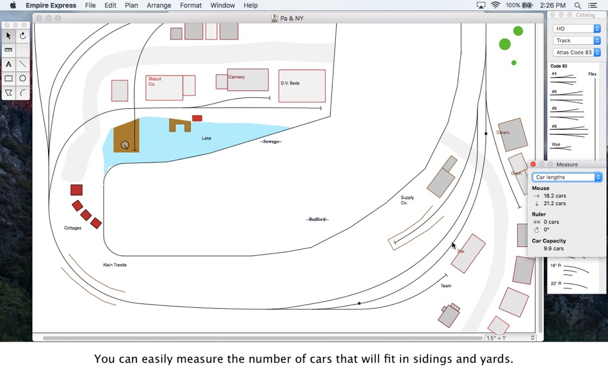Click the Wi-Fi status icon
The width and height of the screenshot is (608, 380).
pyautogui.click(x=495, y=5)
